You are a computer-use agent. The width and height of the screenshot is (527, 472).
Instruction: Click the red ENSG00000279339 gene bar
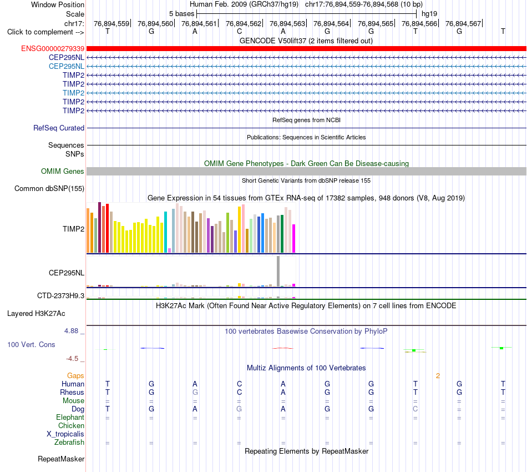[x=306, y=48]
